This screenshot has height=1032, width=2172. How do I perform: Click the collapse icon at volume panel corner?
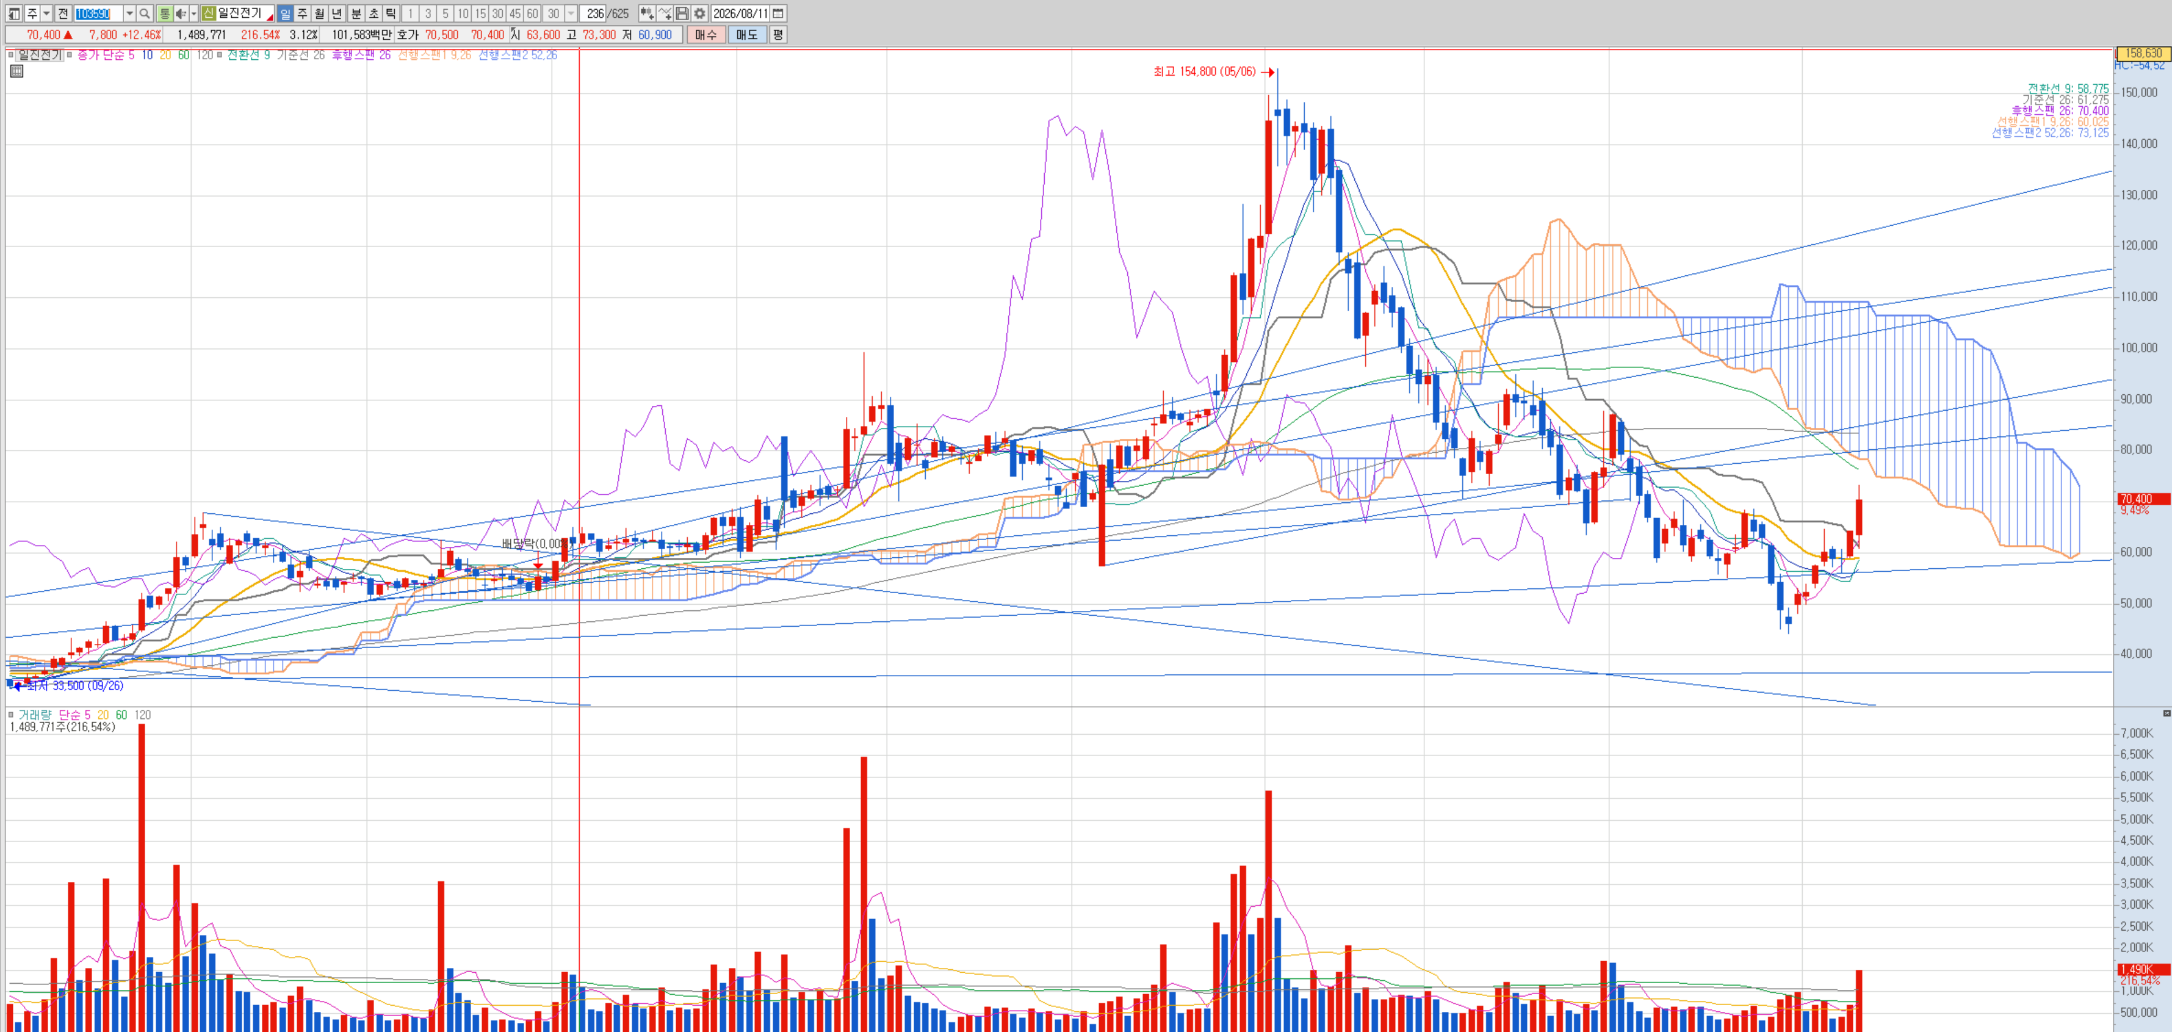(x=2167, y=713)
